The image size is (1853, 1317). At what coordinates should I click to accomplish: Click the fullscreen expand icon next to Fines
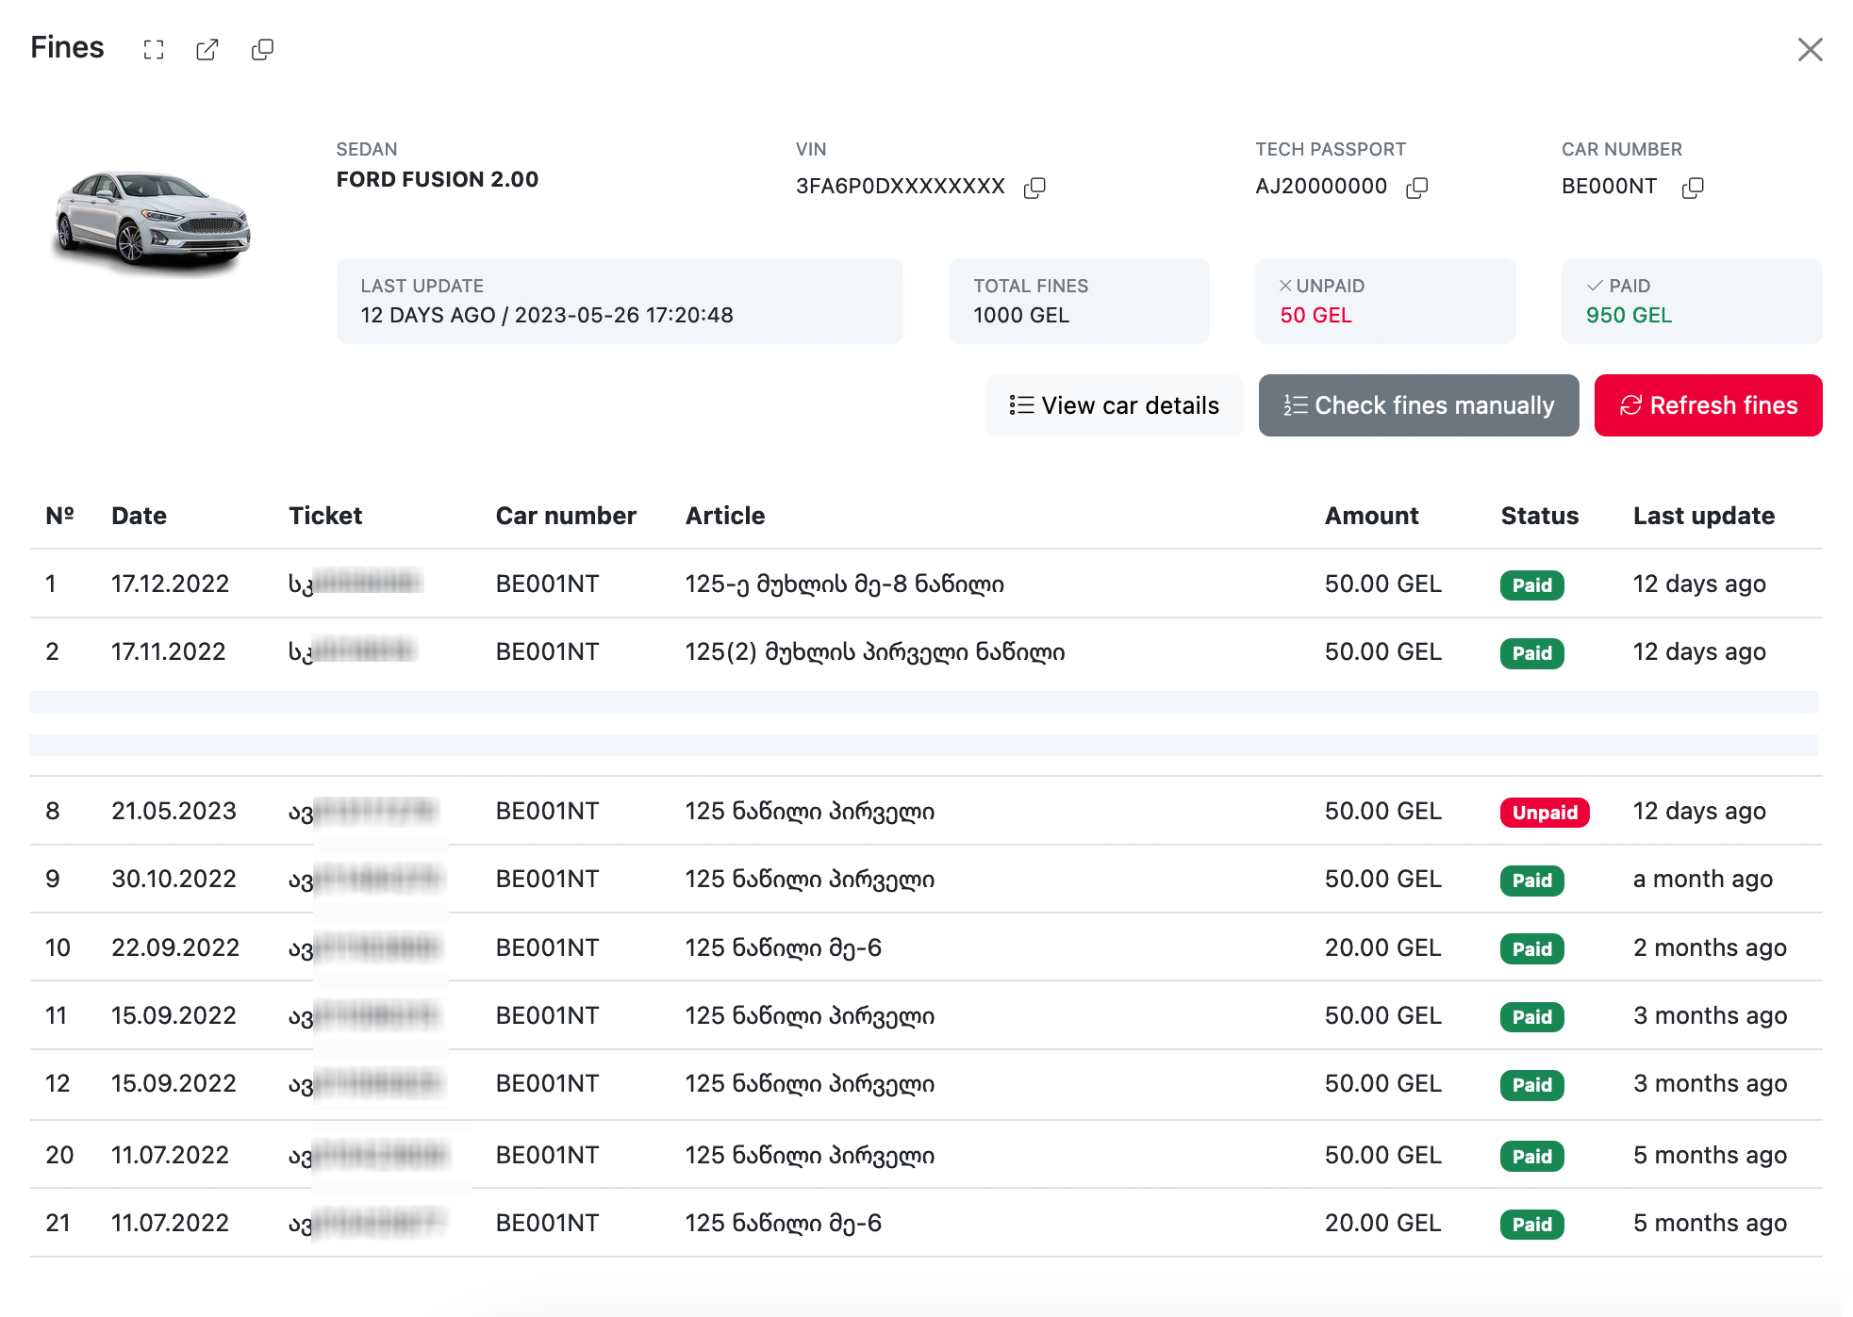(154, 50)
